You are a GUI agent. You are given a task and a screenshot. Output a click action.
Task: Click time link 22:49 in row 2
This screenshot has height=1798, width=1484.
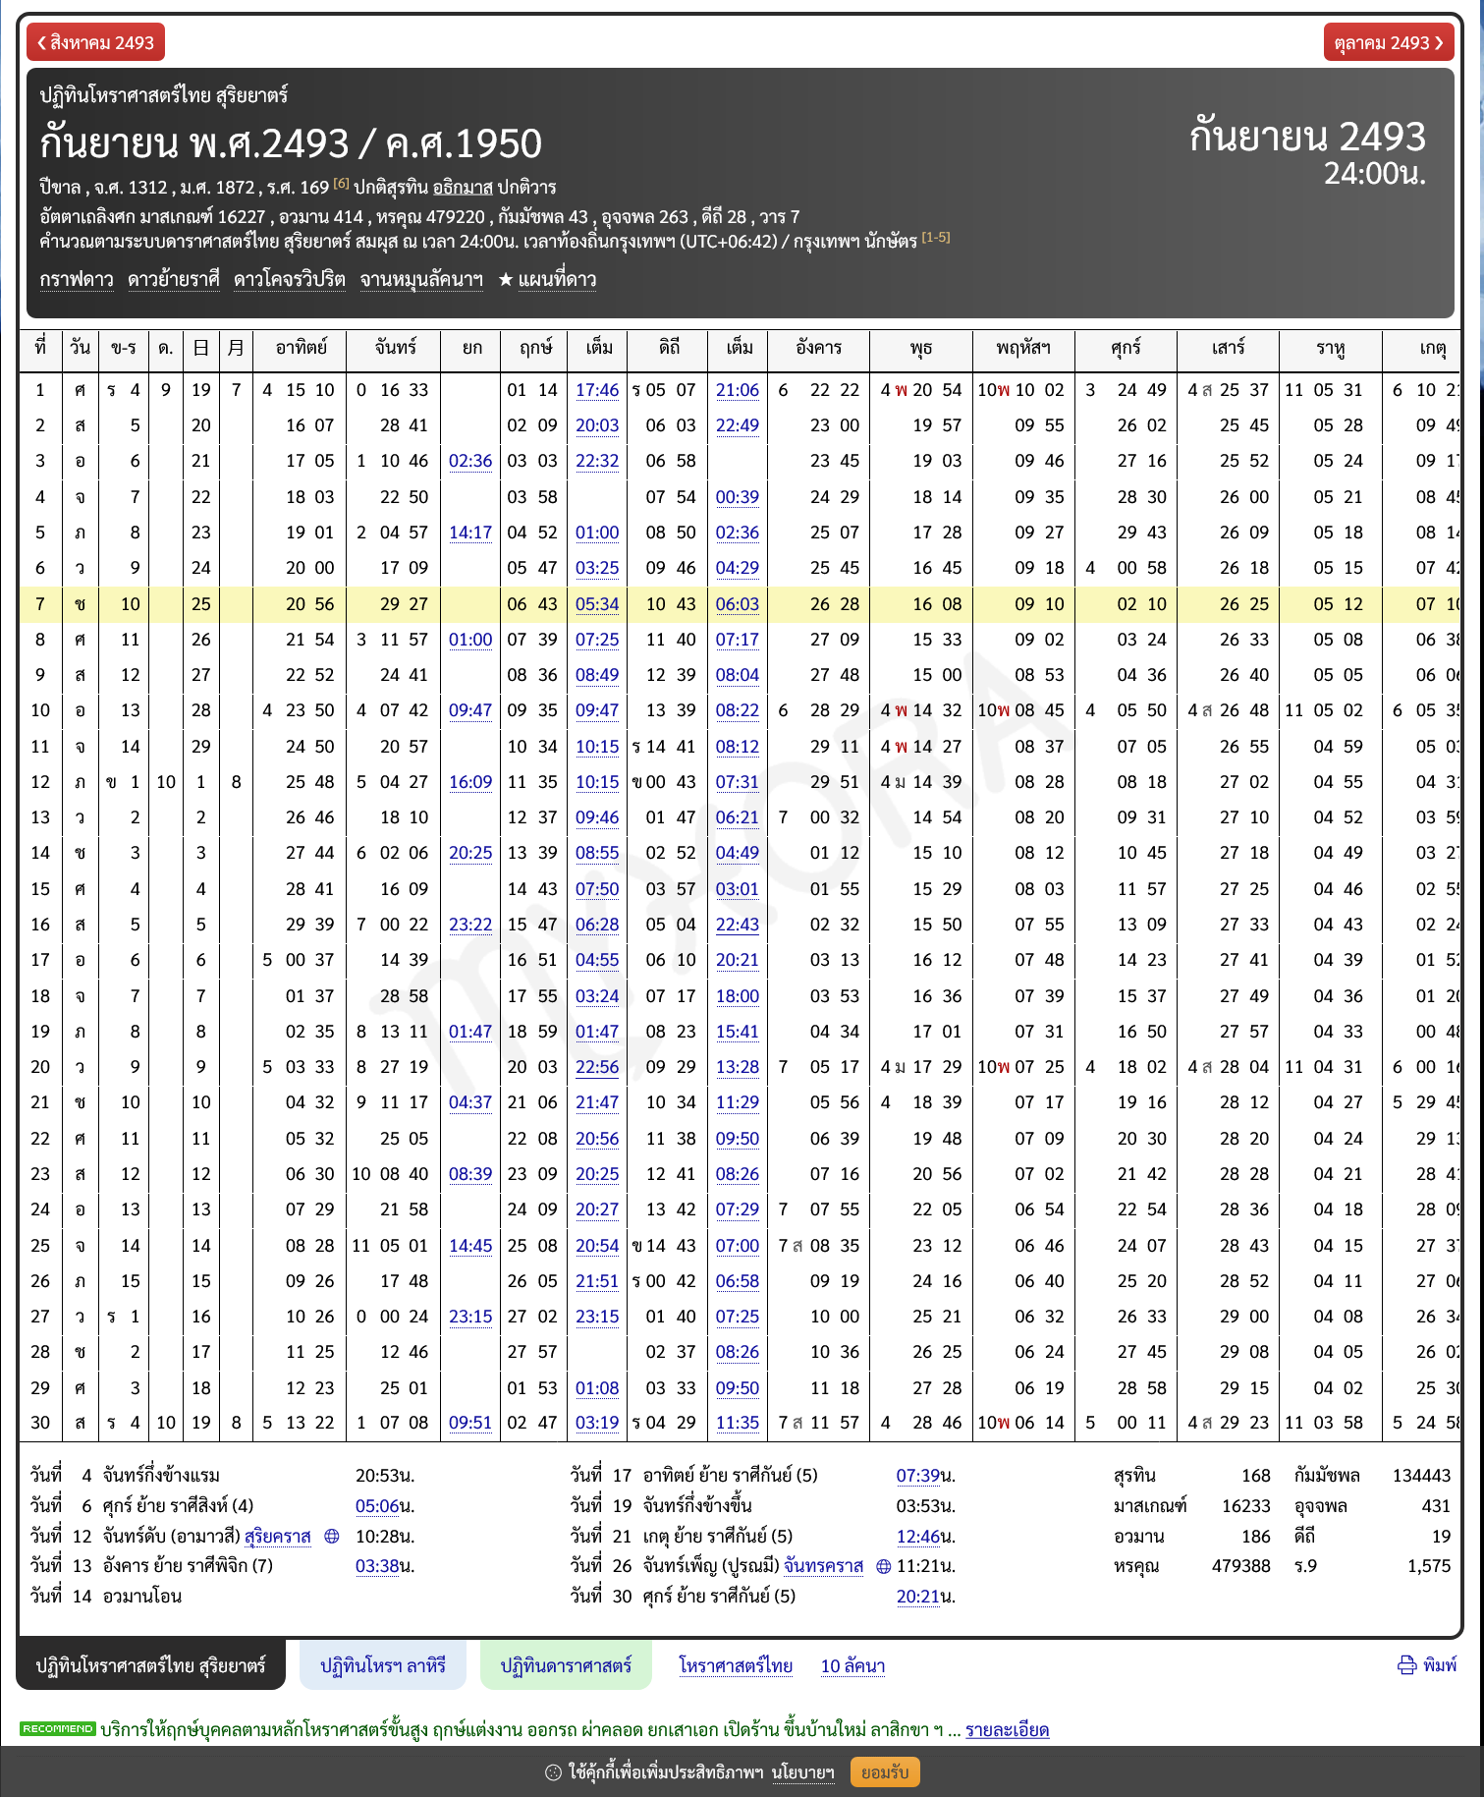pos(738,425)
